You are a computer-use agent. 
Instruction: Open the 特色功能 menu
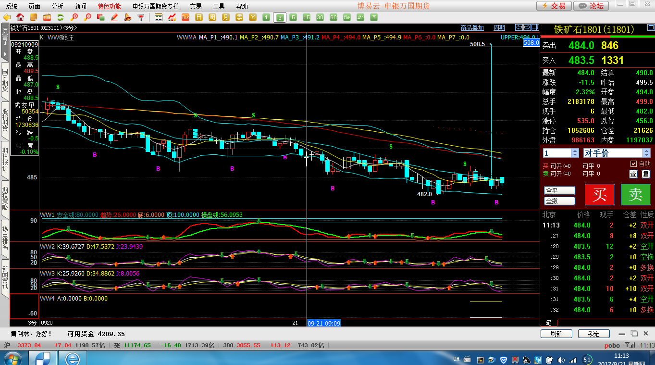pos(109,6)
